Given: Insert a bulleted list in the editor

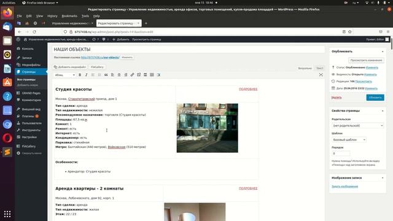Looking at the screenshot, I should pos(93,75).
